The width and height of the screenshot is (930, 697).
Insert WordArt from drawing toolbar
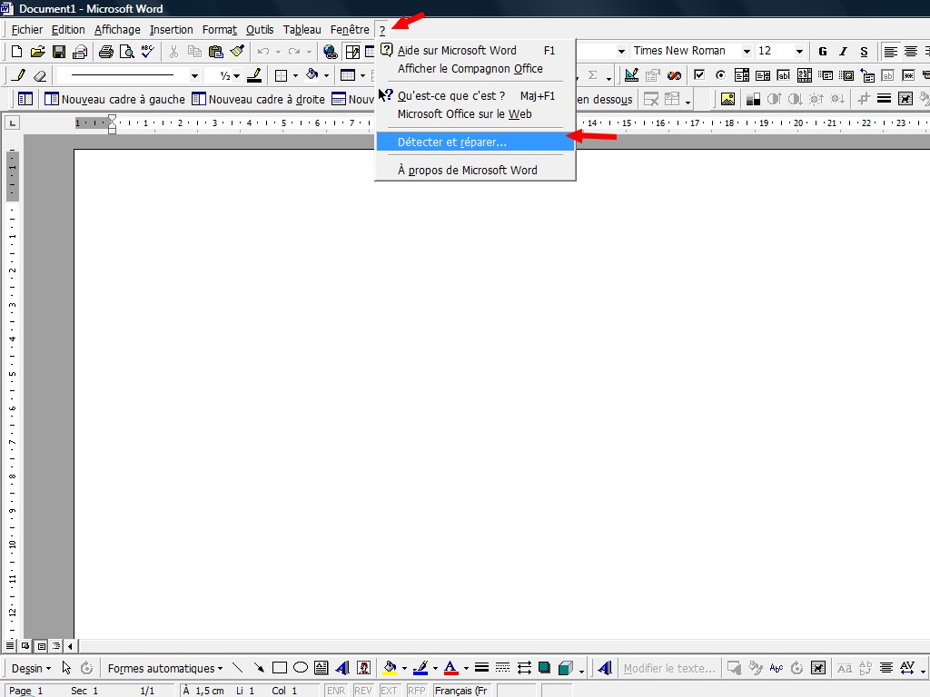pos(342,668)
